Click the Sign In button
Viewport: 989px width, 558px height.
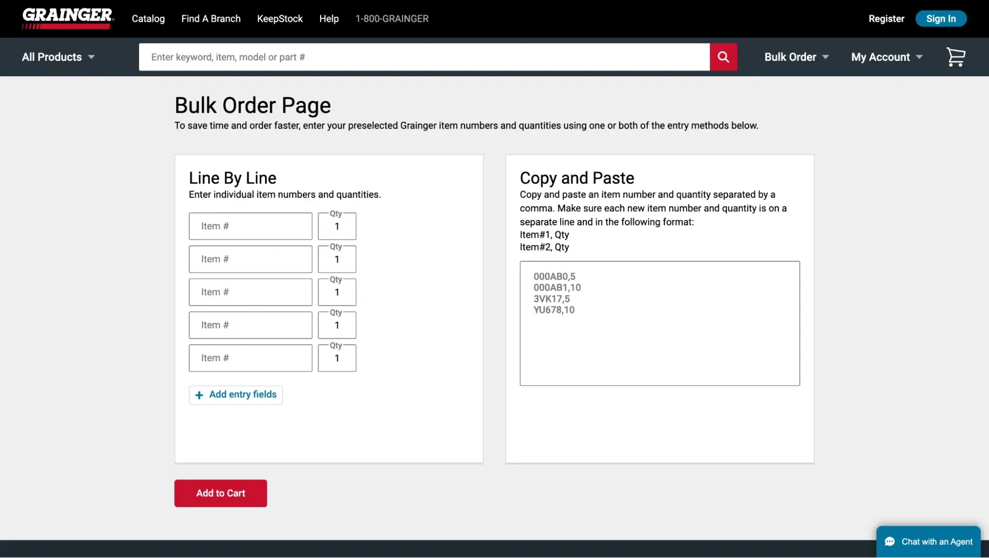[941, 19]
